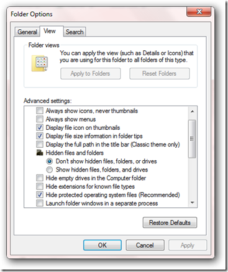Click the folder views icon
The image size is (228, 272).
(x=40, y=63)
